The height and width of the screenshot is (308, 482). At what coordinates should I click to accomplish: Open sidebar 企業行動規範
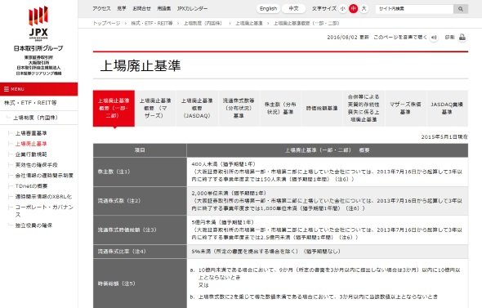tap(31, 154)
